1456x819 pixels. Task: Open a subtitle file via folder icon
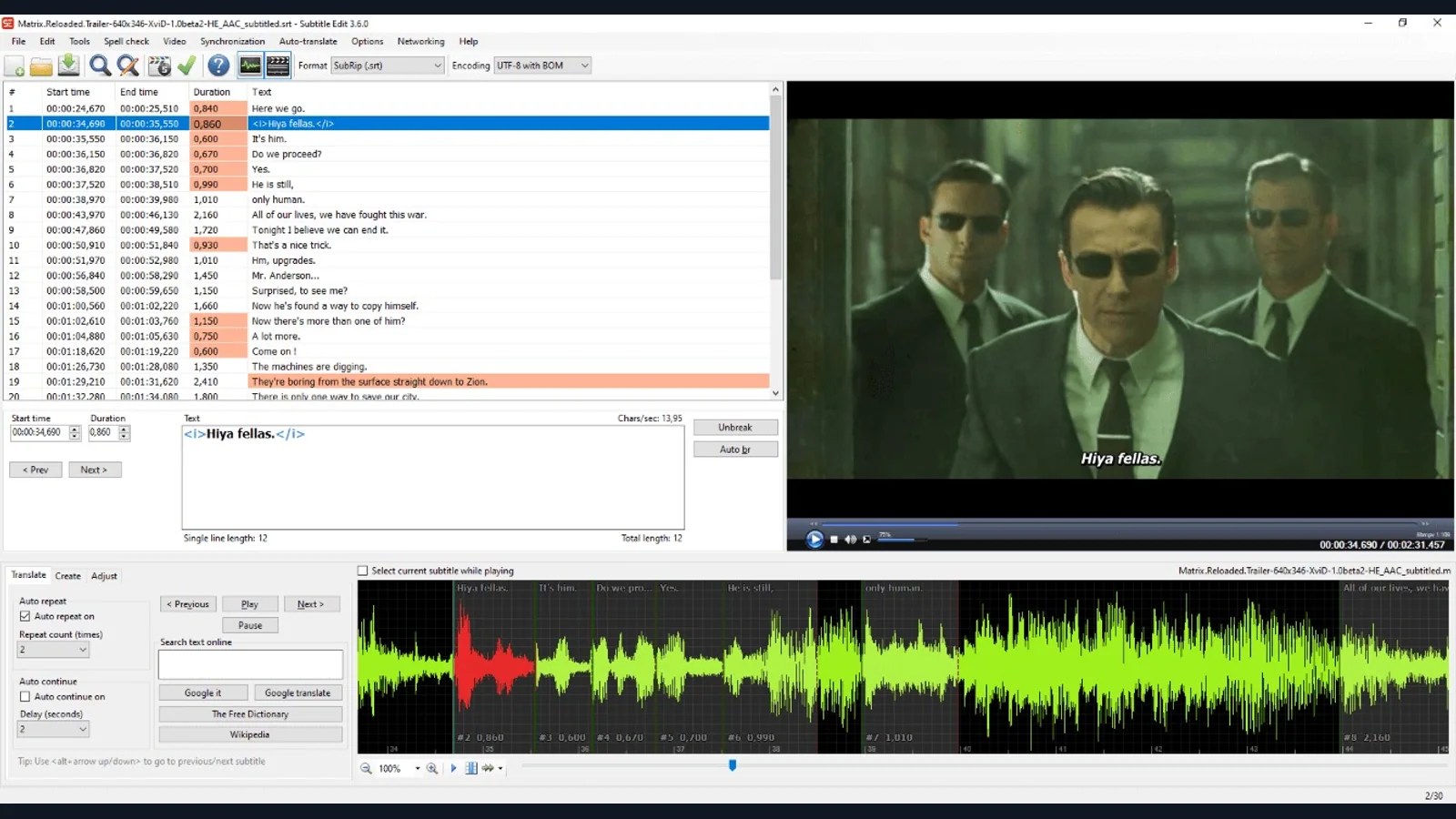(41, 66)
